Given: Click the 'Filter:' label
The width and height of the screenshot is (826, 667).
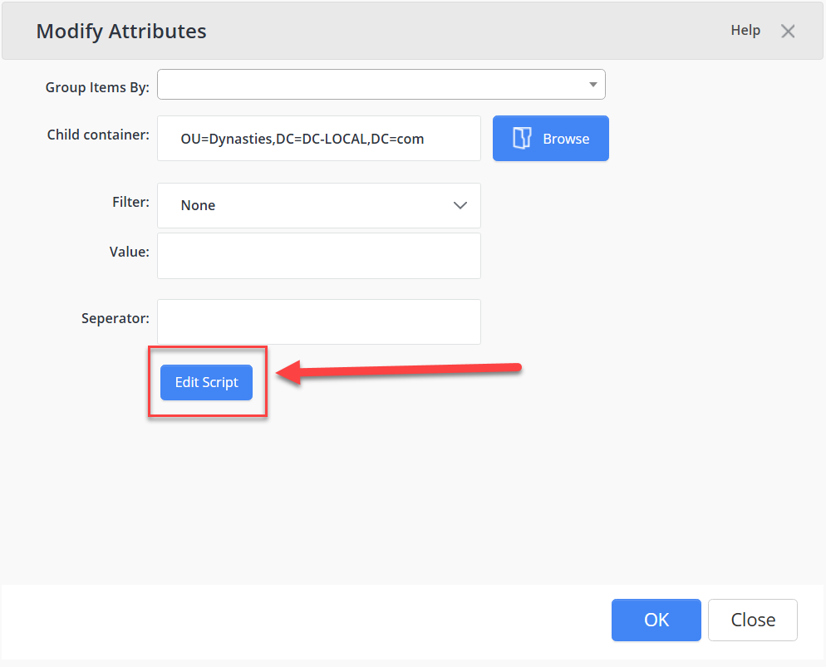Looking at the screenshot, I should click(130, 202).
